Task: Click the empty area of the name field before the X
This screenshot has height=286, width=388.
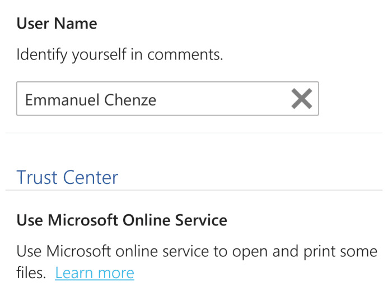Action: (x=223, y=99)
